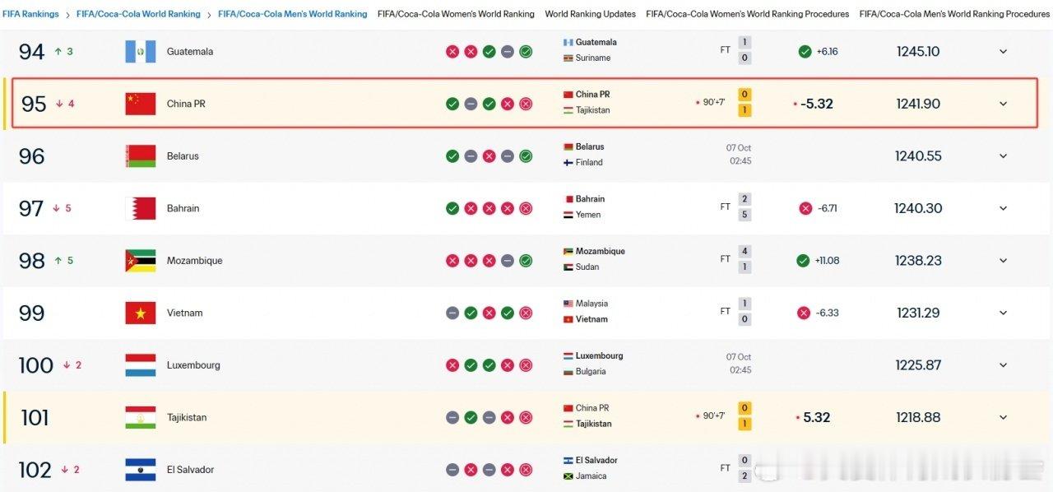Expand the Mozambique row details chevron
Viewport: 1053px width, 492px height.
click(1003, 261)
